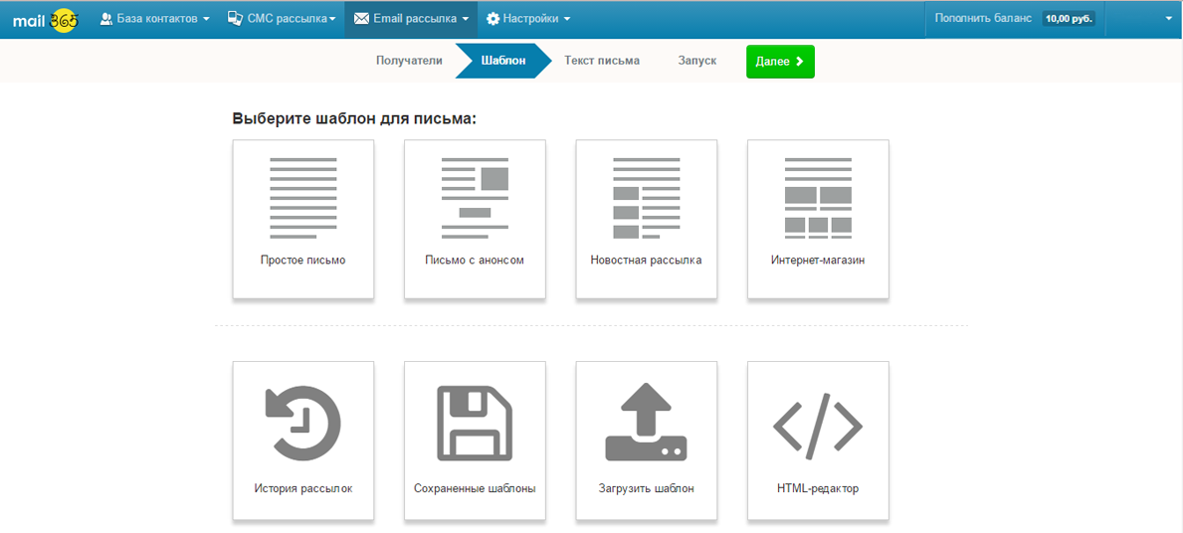
Task: Click the green Далее button
Action: coord(780,62)
